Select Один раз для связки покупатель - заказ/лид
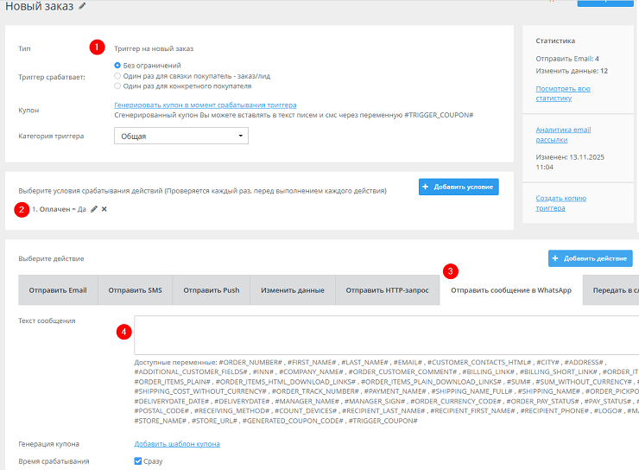This screenshot has height=470, width=639. (x=118, y=76)
